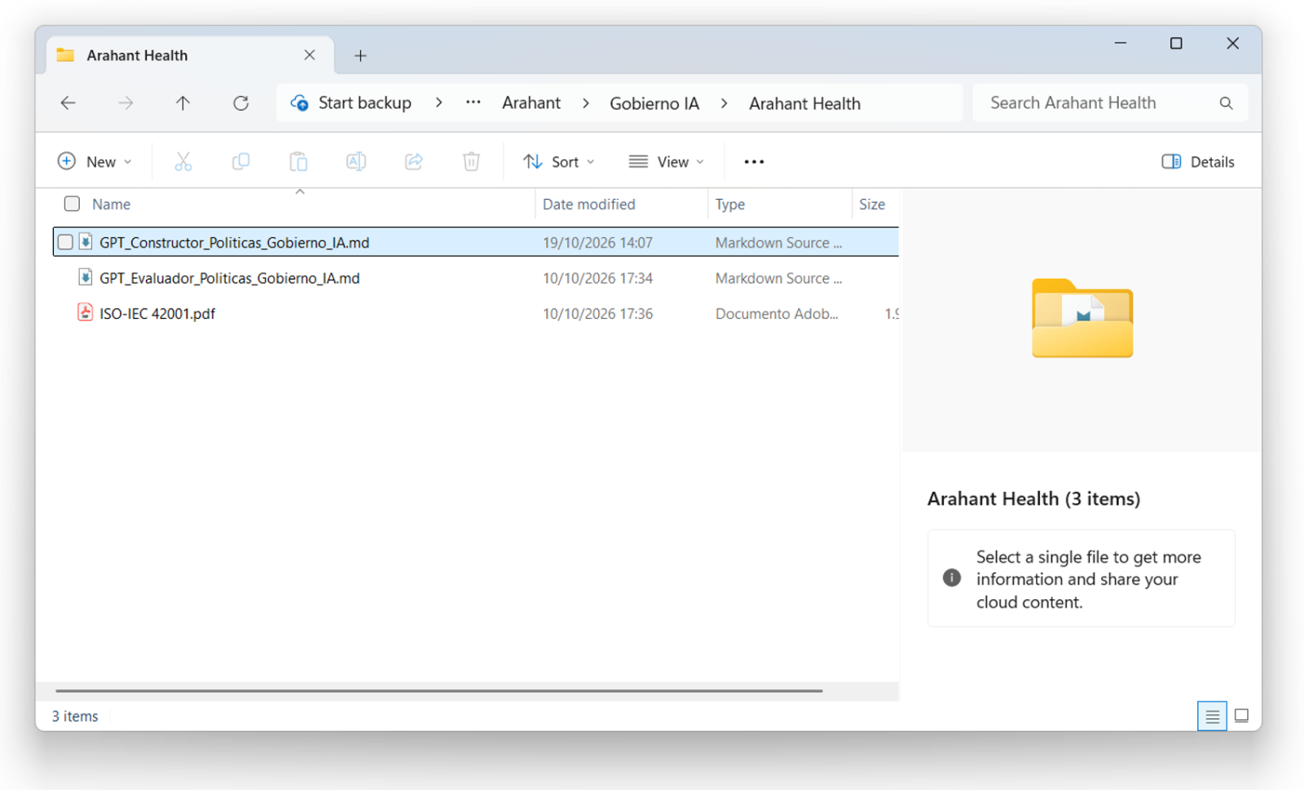Switch to details list view icon
Image resolution: width=1304 pixels, height=790 pixels.
click(x=1212, y=716)
